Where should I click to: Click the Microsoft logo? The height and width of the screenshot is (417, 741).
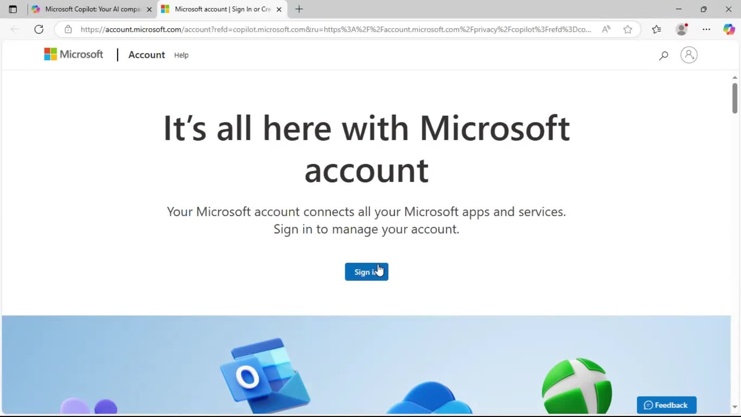[x=73, y=54]
